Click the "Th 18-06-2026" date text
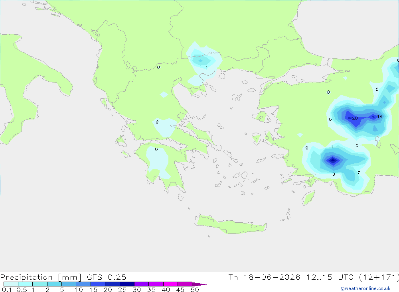The height and width of the screenshot is (292, 399). click(265, 277)
